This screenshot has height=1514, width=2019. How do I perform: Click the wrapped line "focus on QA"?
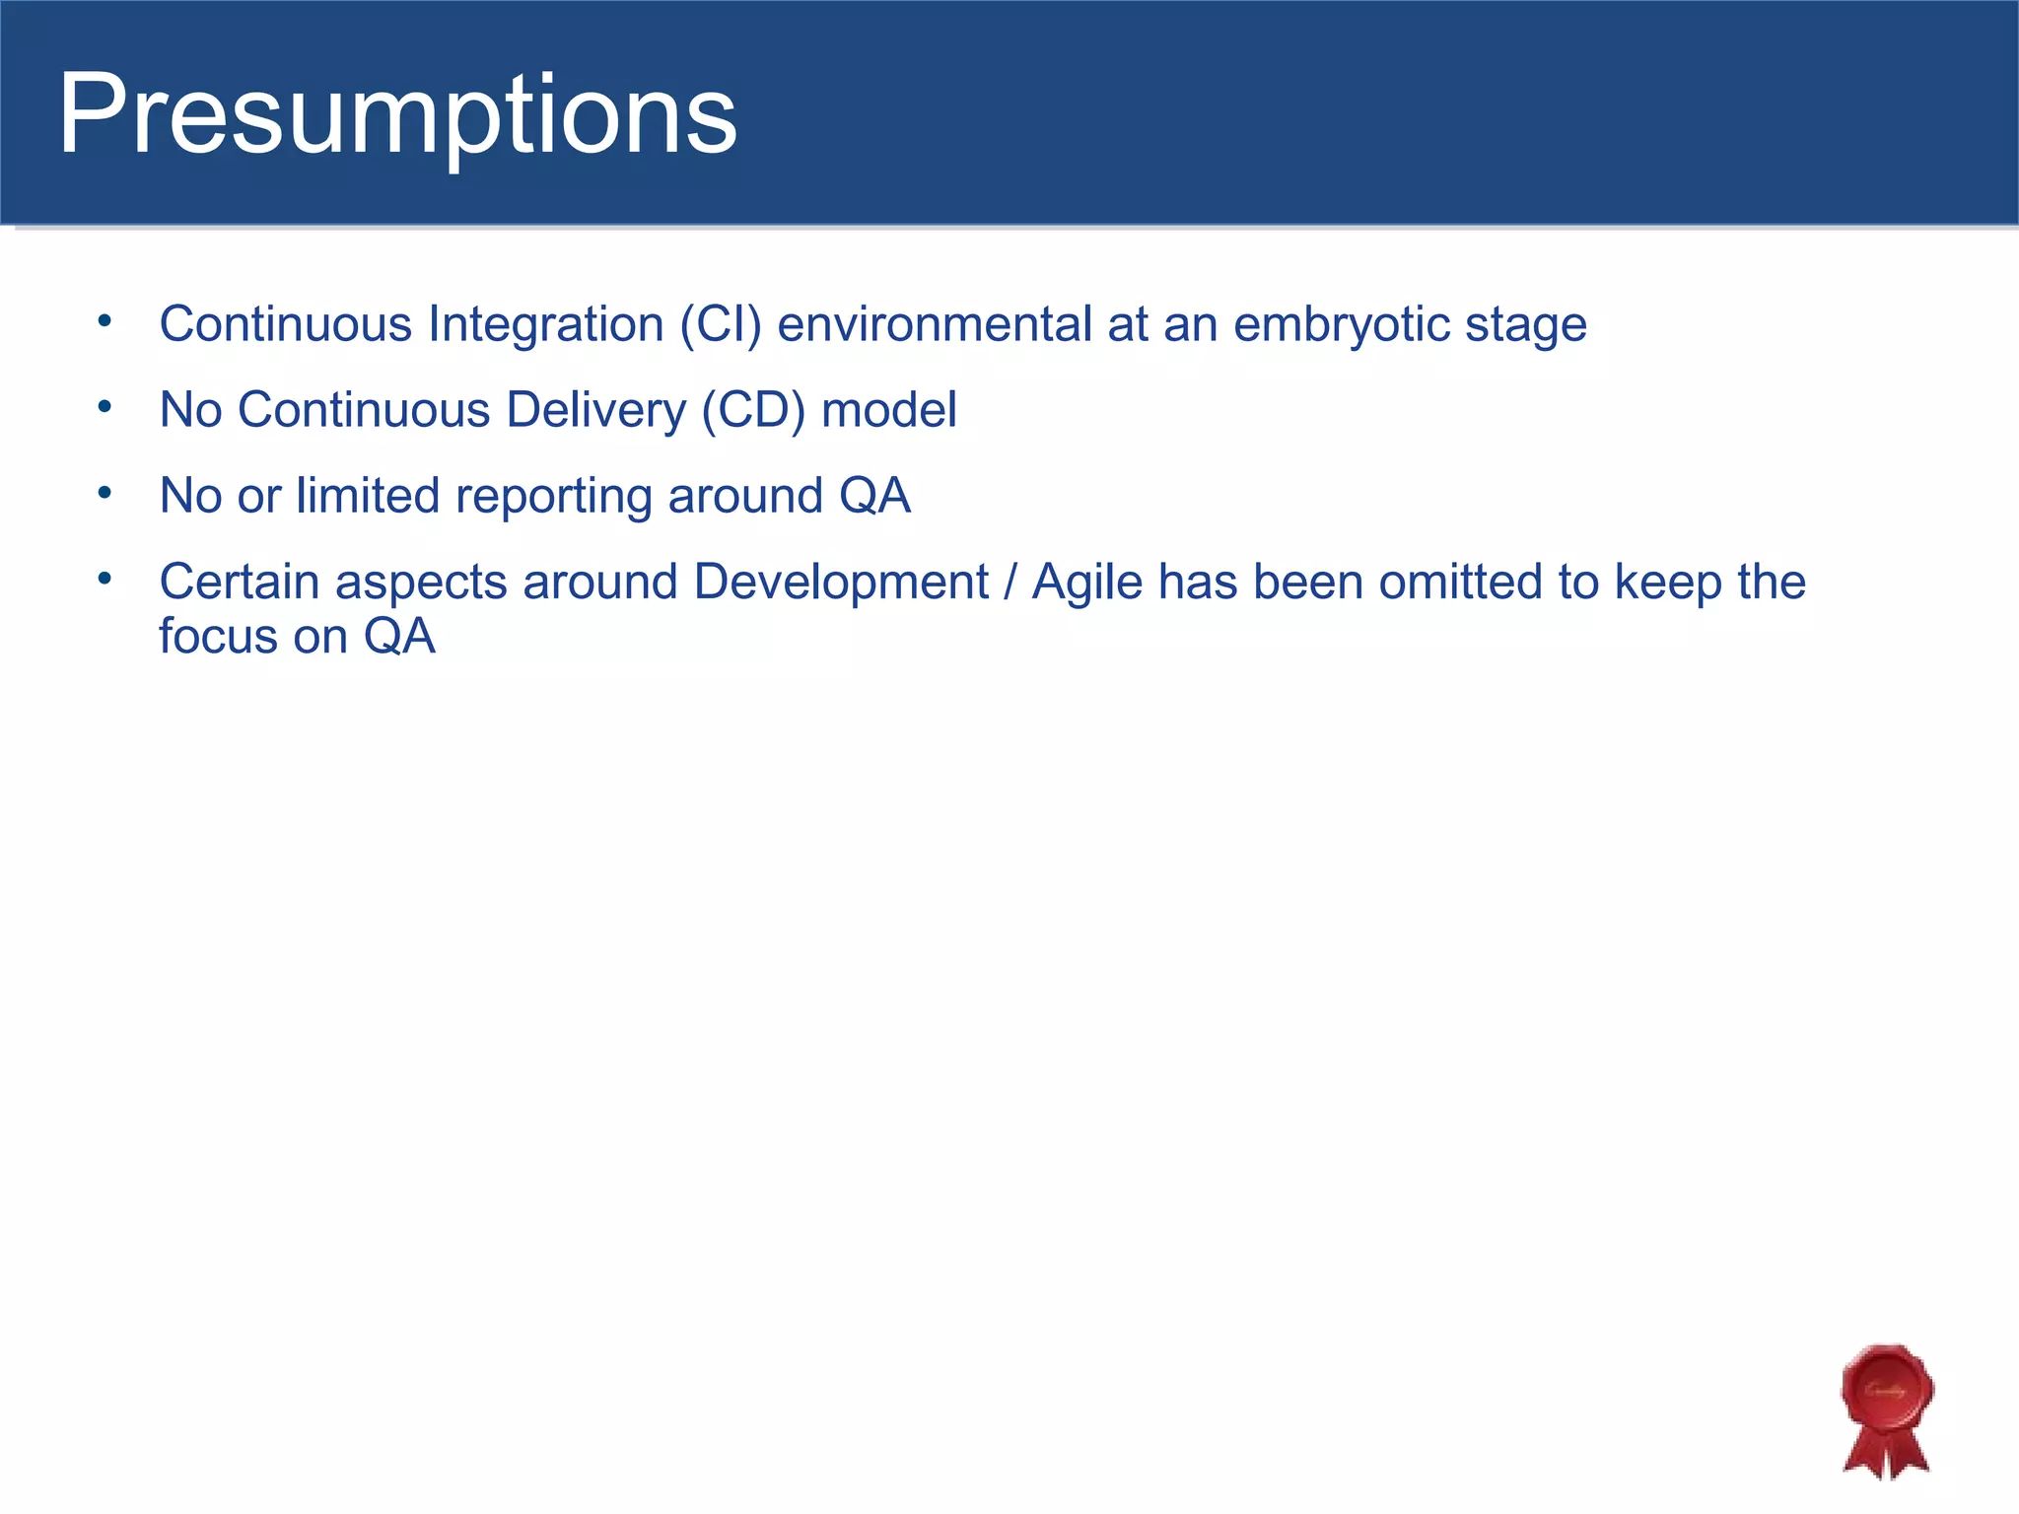(297, 637)
